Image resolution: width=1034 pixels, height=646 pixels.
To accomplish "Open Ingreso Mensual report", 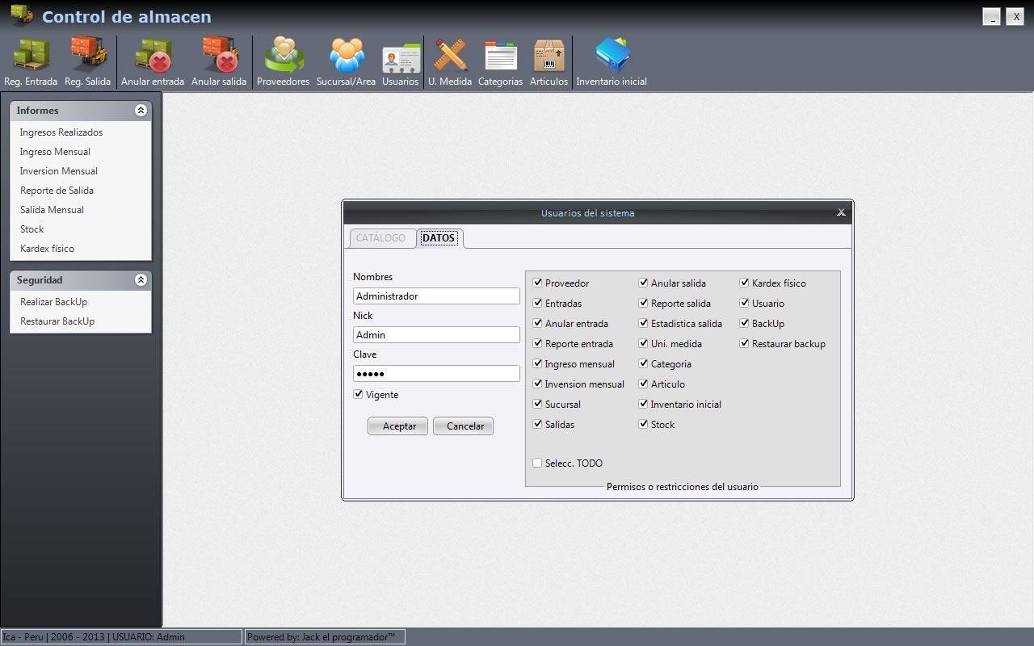I will [x=55, y=152].
